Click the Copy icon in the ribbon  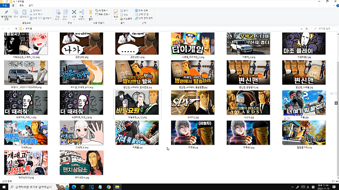click(x=15, y=13)
